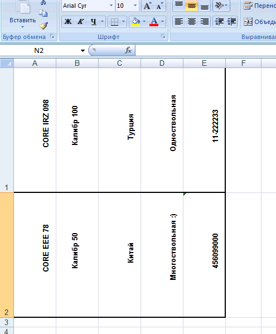Click the Format Painter brush icon
276x334 pixels.
click(x=43, y=26)
